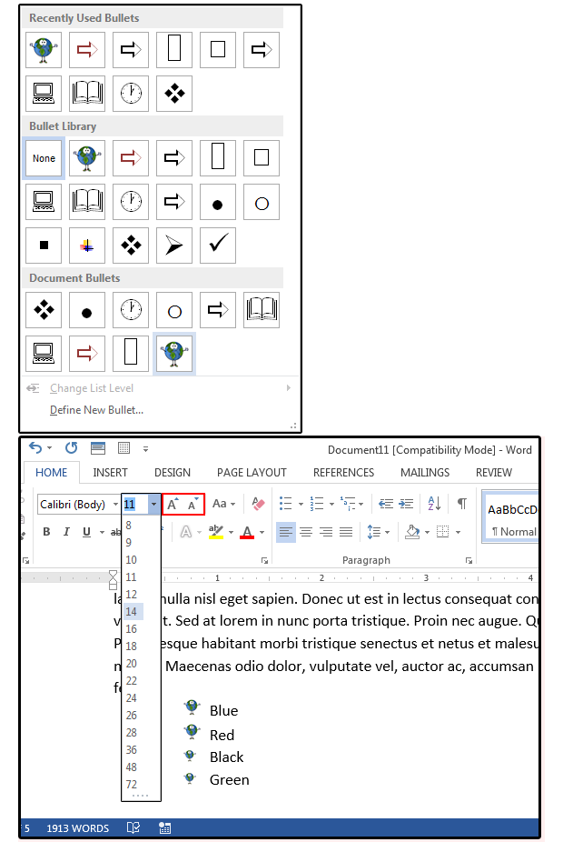Select None in the Bullet Library
563x842 pixels.
pos(44,158)
